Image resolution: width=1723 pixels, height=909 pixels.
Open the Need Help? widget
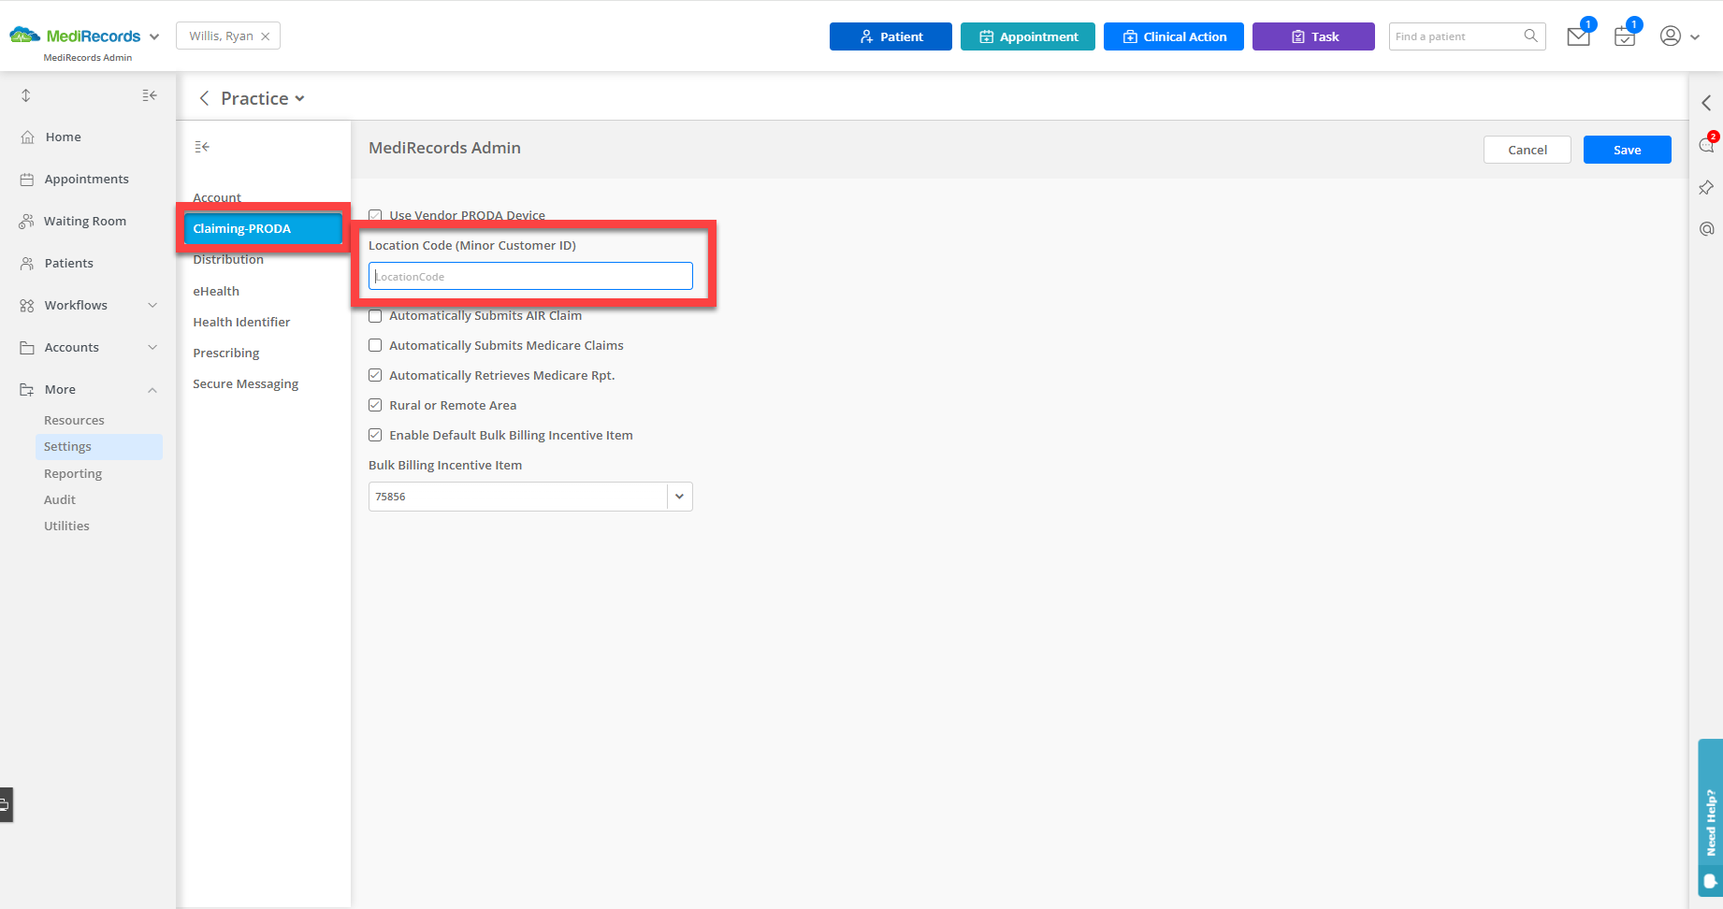point(1711,818)
